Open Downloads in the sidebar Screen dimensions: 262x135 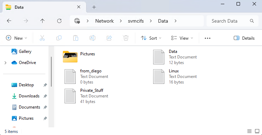[25, 96]
